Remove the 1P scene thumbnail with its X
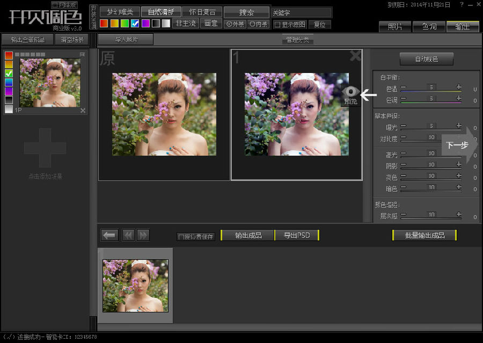The height and width of the screenshot is (343, 483). pyautogui.click(x=83, y=111)
